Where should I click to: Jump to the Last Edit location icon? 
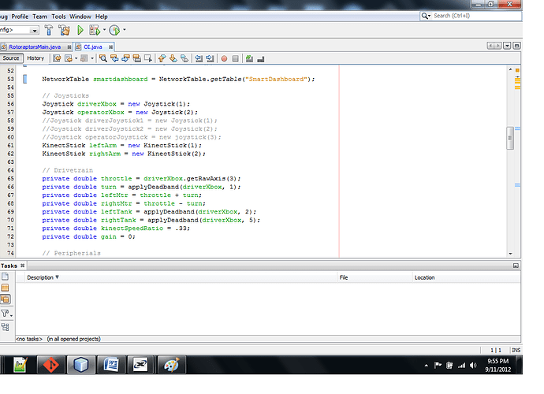click(57, 58)
